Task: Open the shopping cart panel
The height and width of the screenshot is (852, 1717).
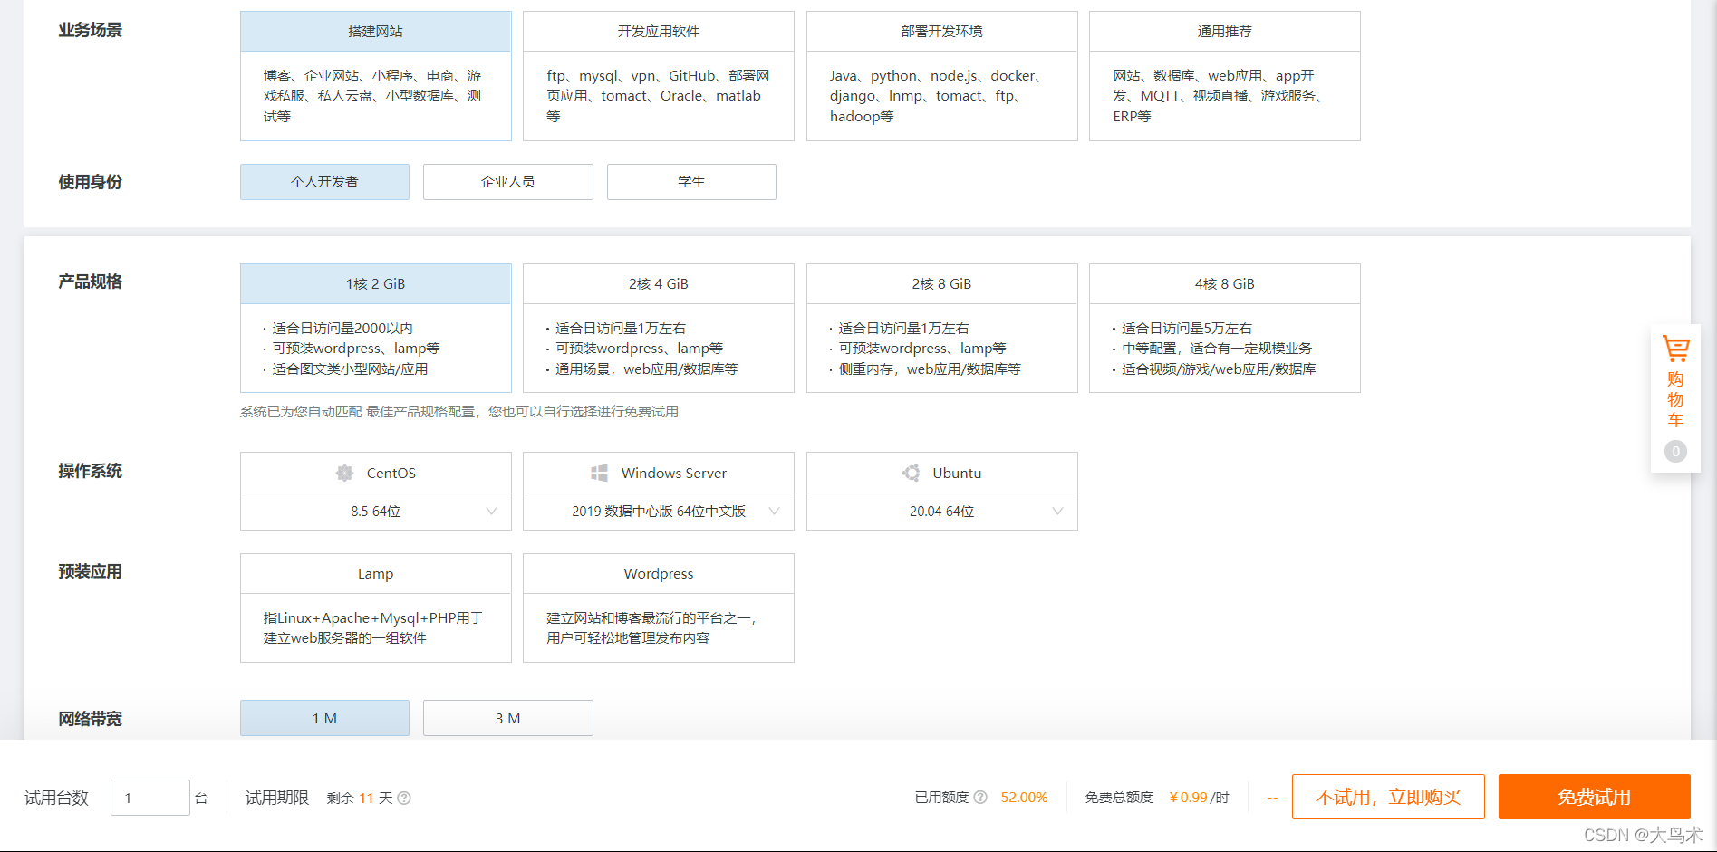Action: 1675,397
